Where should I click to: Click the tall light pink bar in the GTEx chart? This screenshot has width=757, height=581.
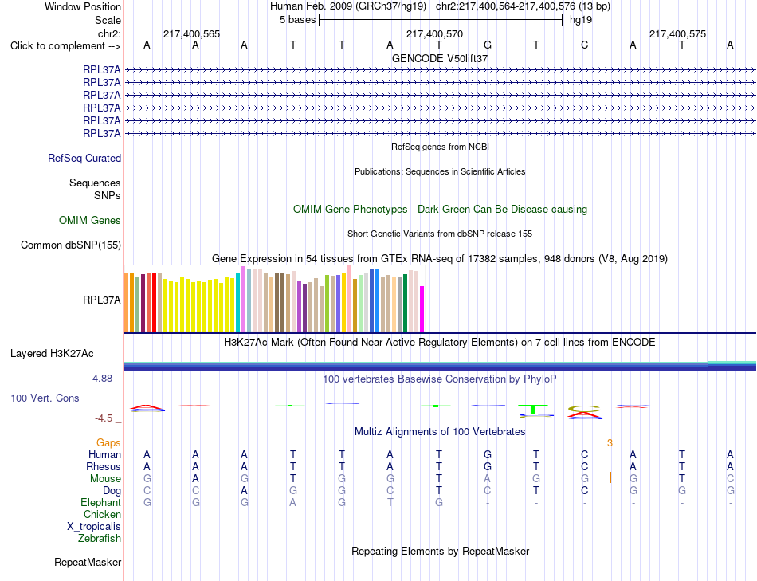(x=349, y=298)
